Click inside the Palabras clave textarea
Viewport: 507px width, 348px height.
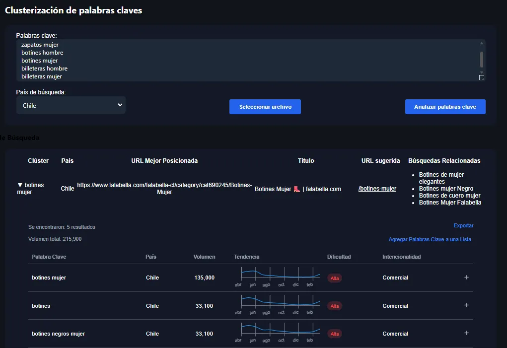click(248, 60)
